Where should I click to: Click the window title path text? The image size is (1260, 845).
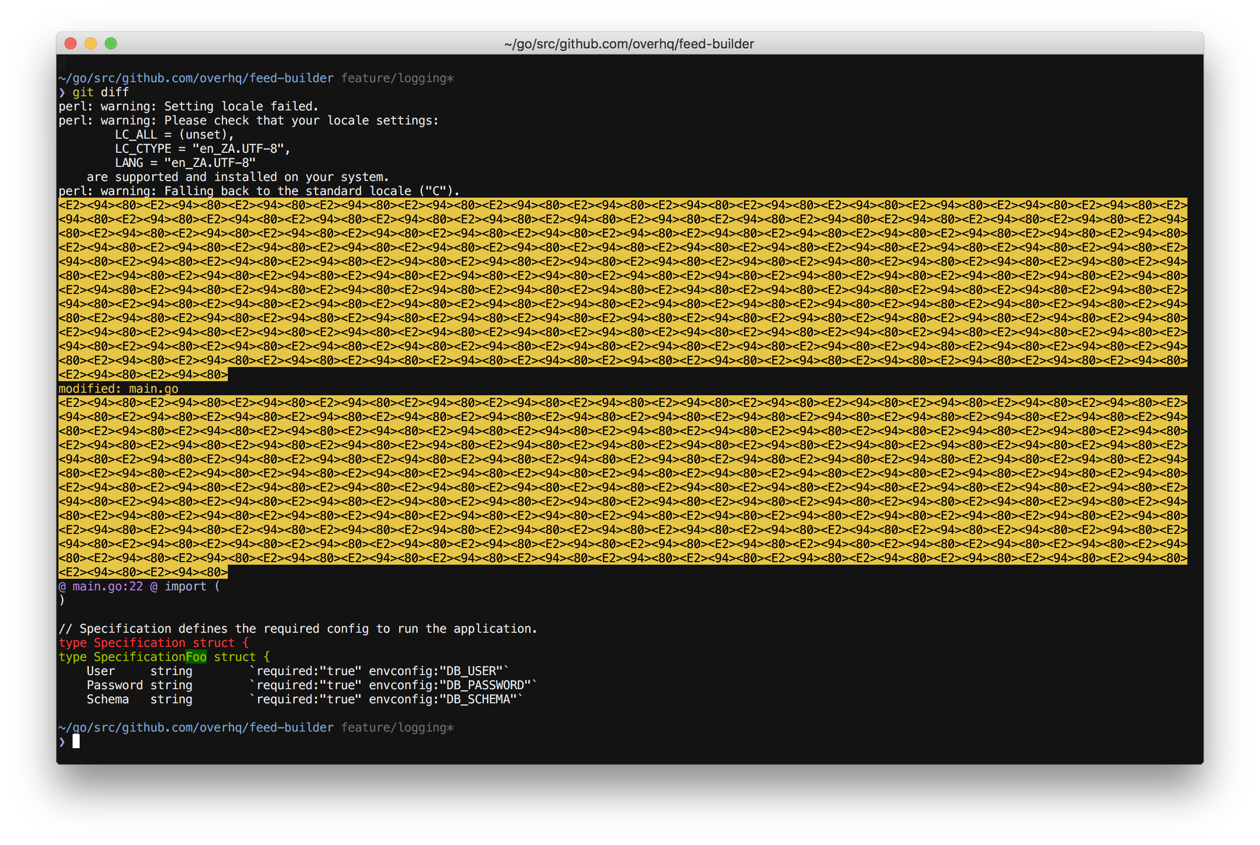click(628, 44)
